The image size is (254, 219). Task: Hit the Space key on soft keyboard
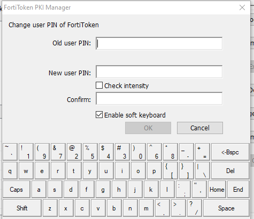(226, 208)
